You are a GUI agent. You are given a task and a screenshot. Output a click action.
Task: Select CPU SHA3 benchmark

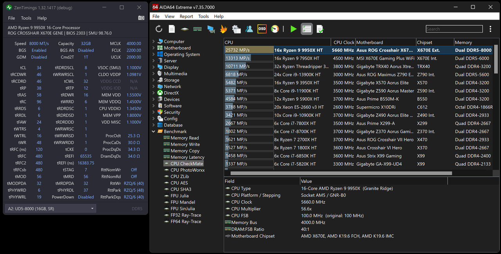[x=181, y=189]
